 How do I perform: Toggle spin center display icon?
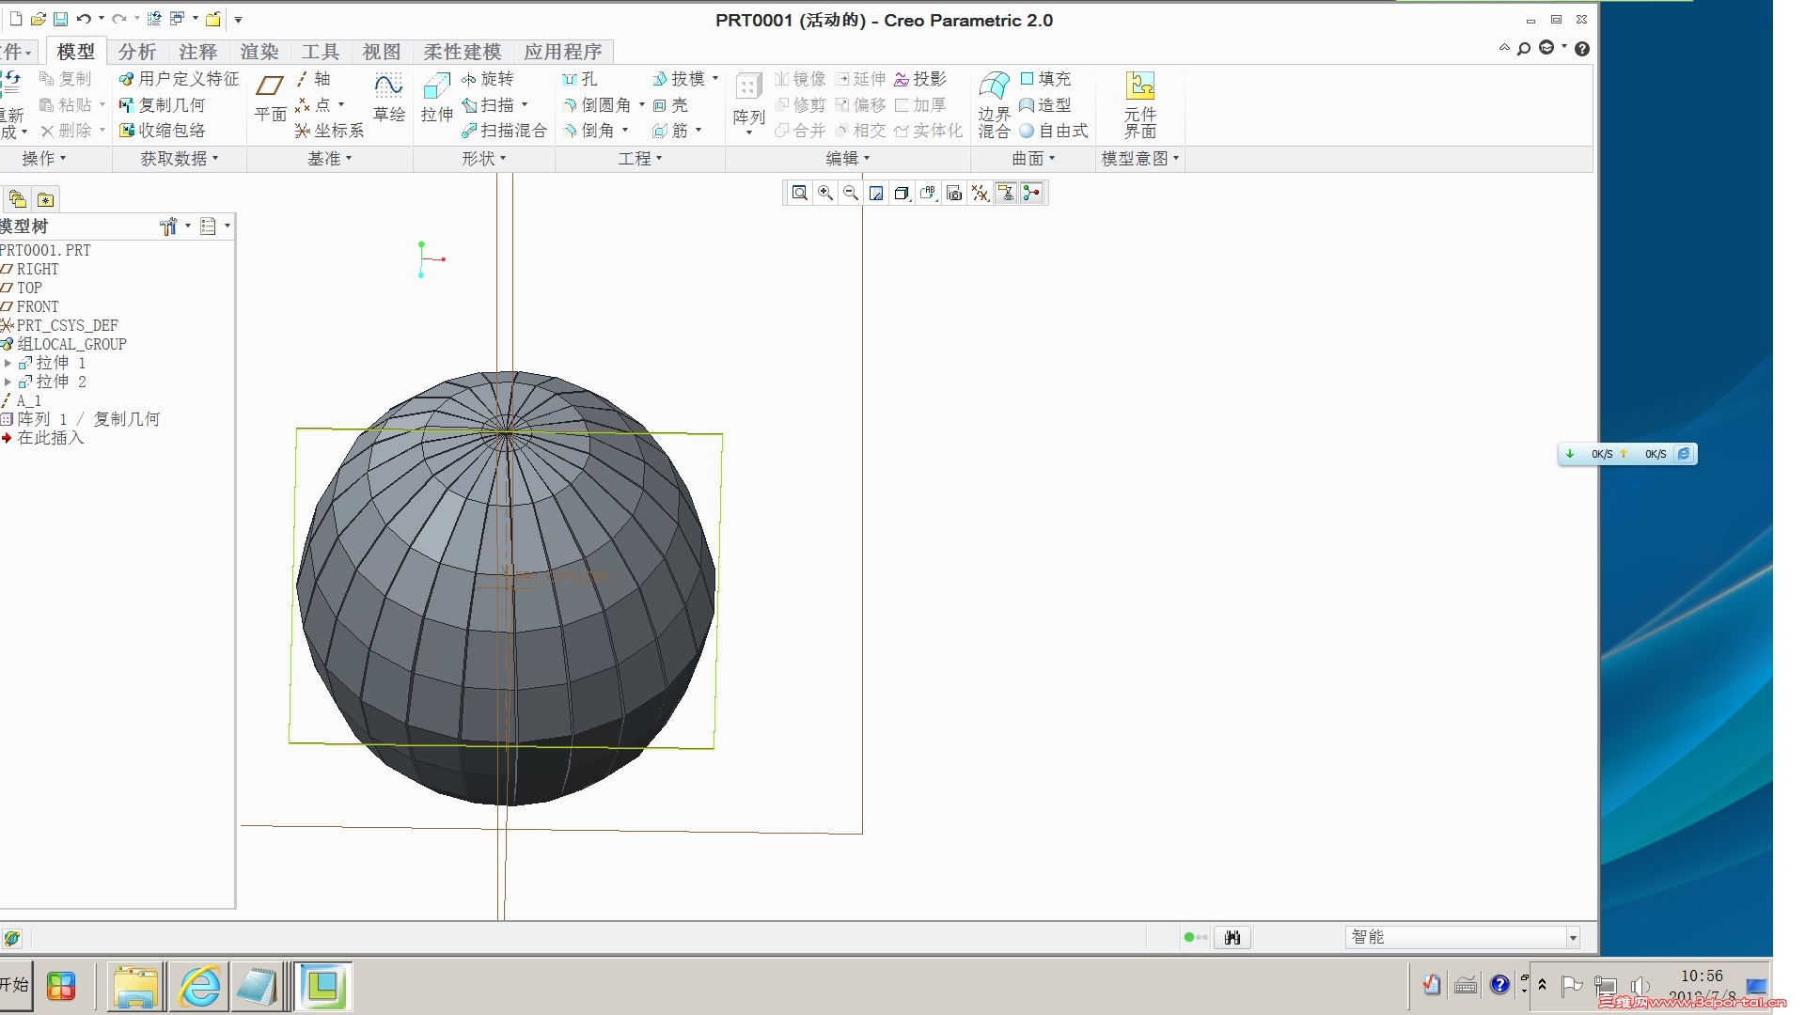click(1031, 194)
